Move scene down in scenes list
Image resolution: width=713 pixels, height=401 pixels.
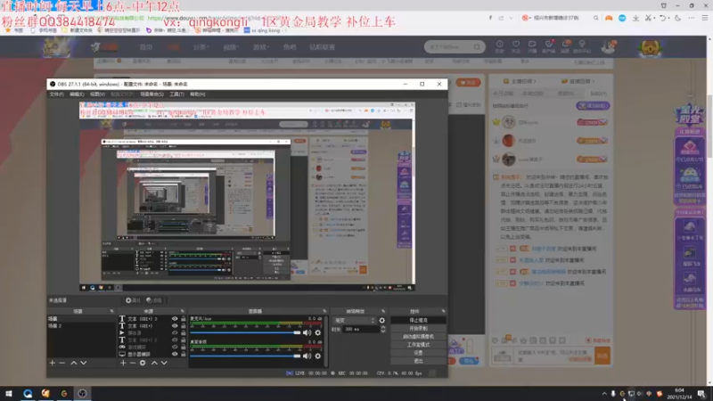coord(84,363)
